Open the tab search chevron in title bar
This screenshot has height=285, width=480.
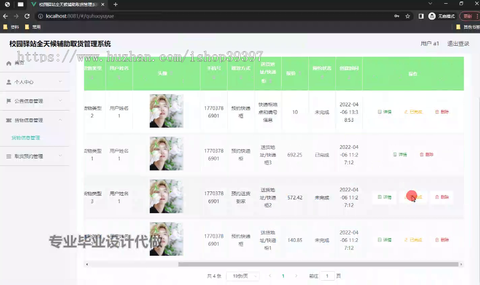pyautogui.click(x=430, y=4)
